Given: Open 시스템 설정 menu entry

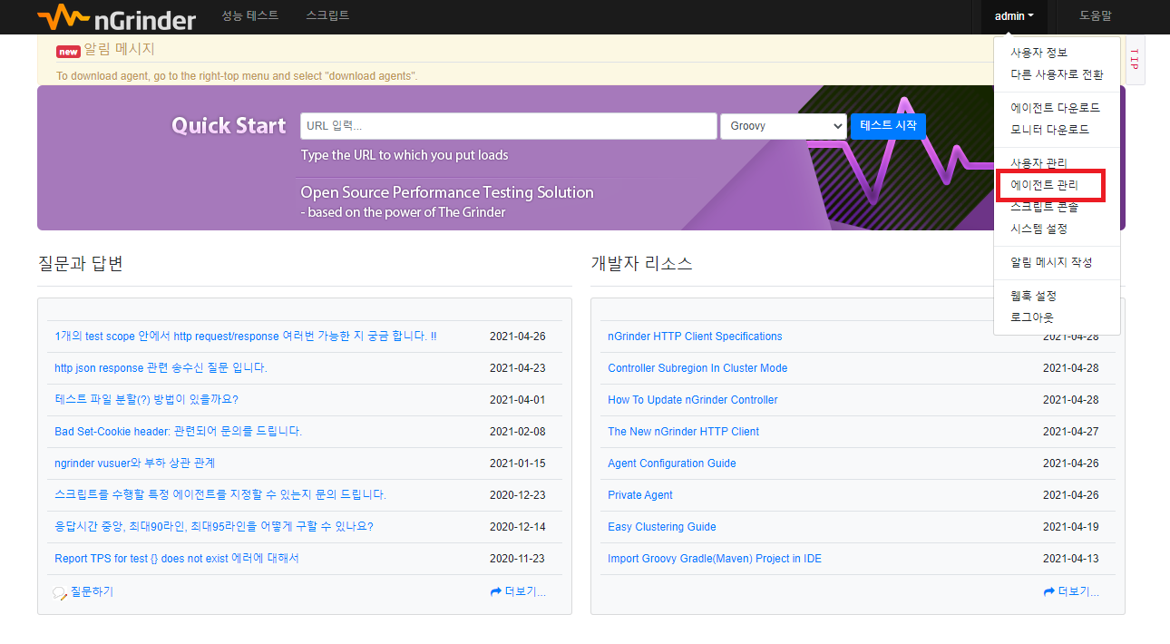Looking at the screenshot, I should [x=1039, y=229].
